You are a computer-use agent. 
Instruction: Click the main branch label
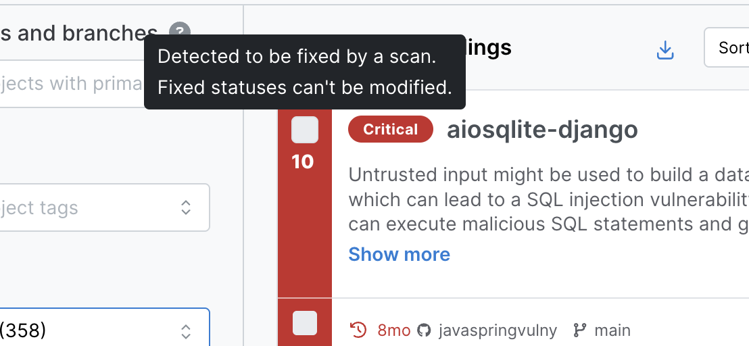coord(612,330)
